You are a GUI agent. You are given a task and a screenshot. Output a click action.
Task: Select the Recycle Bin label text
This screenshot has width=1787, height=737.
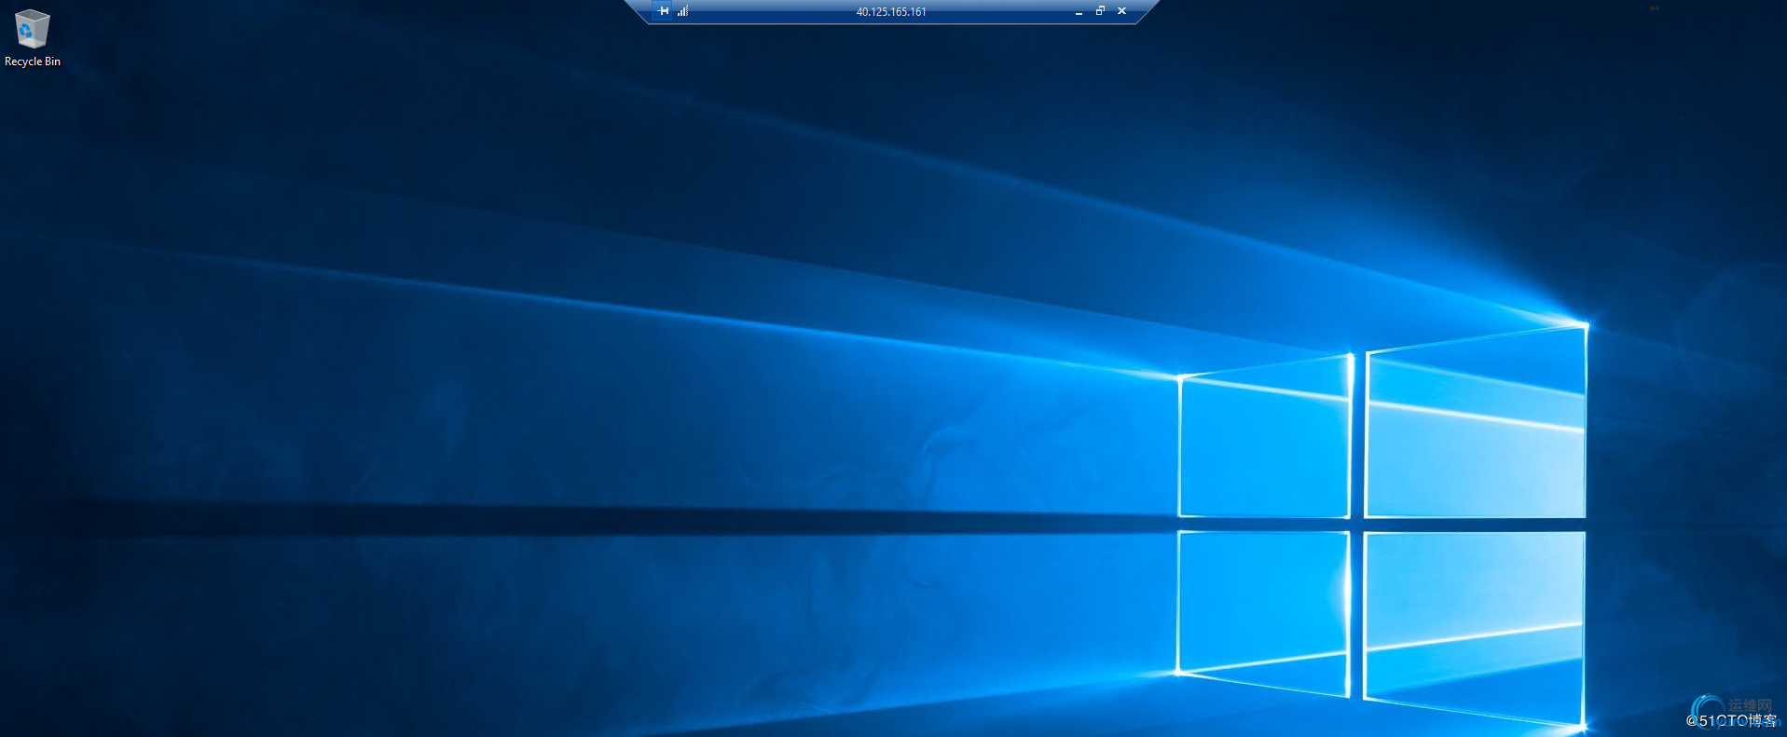point(33,61)
